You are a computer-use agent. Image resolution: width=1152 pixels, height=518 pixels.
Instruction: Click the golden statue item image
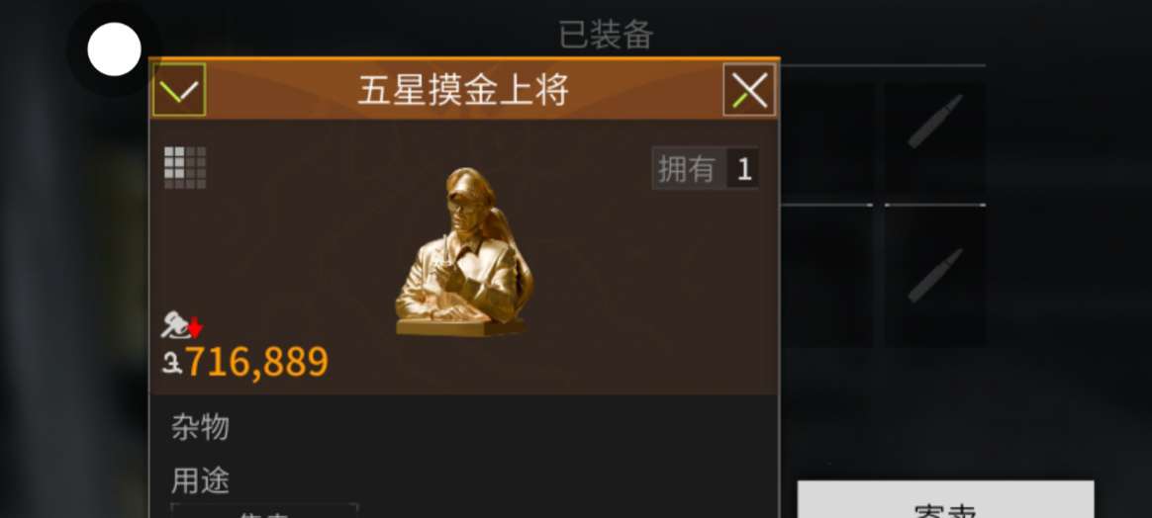pyautogui.click(x=464, y=252)
